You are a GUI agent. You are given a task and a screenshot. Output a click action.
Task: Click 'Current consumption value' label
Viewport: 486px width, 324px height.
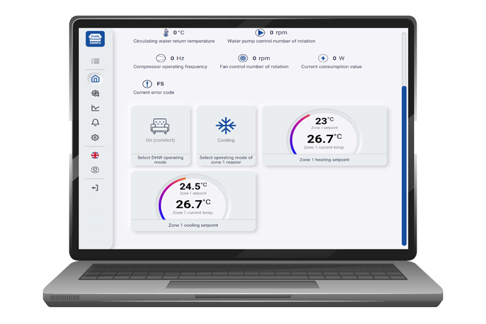[x=331, y=67]
